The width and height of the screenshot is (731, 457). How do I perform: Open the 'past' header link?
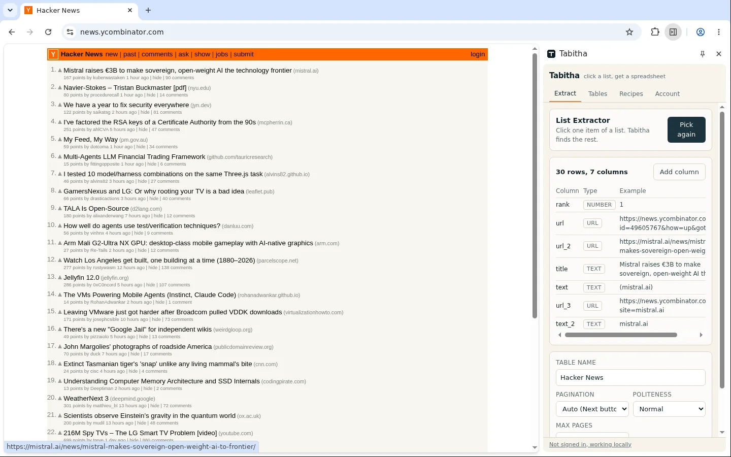tap(130, 54)
